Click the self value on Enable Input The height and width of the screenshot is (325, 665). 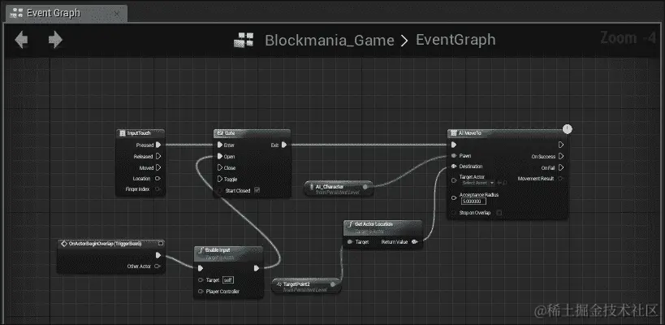click(227, 280)
